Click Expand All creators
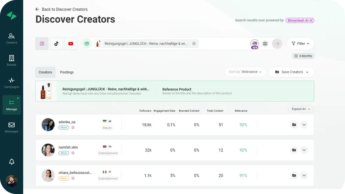The height and width of the screenshot is (194, 345). pyautogui.click(x=301, y=109)
